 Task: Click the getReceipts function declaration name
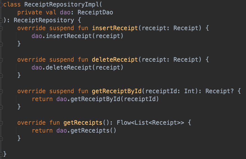click(83, 123)
